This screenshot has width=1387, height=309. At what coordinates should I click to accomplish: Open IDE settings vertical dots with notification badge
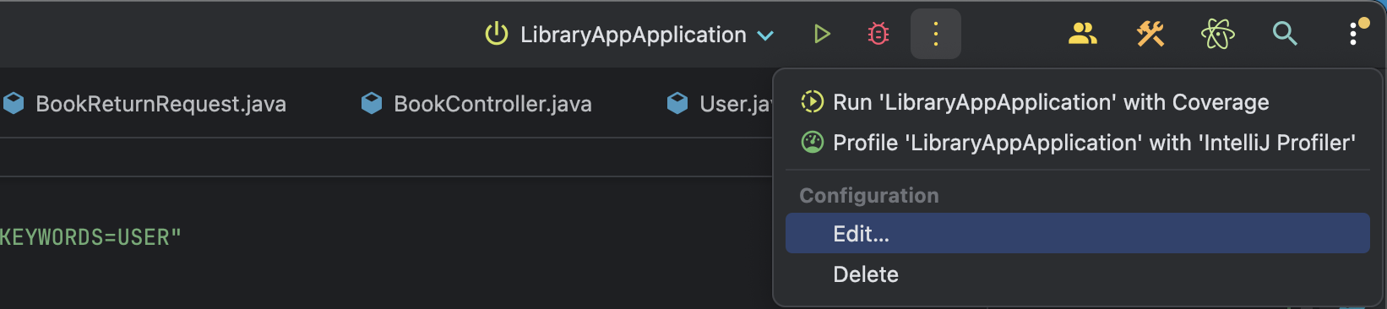[x=1354, y=33]
